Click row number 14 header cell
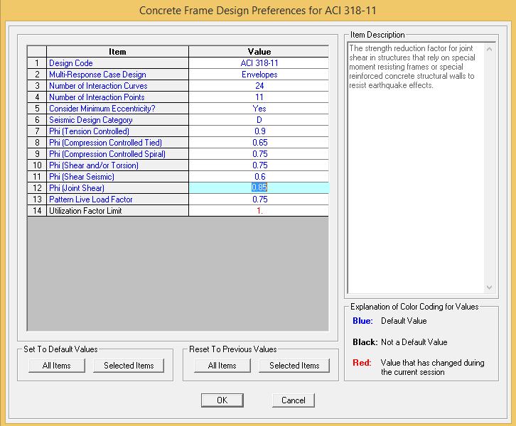Image resolution: width=516 pixels, height=426 pixels. point(37,211)
